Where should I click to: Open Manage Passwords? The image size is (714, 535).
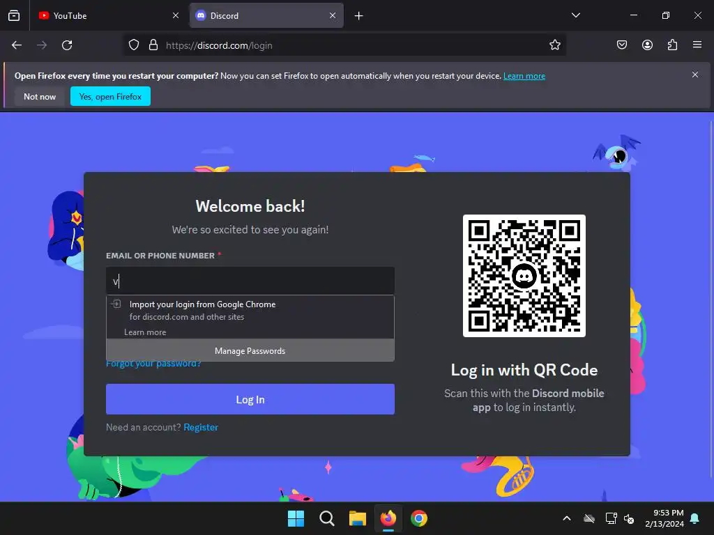pyautogui.click(x=250, y=351)
